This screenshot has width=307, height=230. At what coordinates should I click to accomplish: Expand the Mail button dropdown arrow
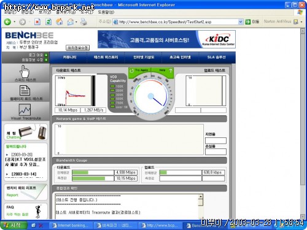(x=76, y=21)
